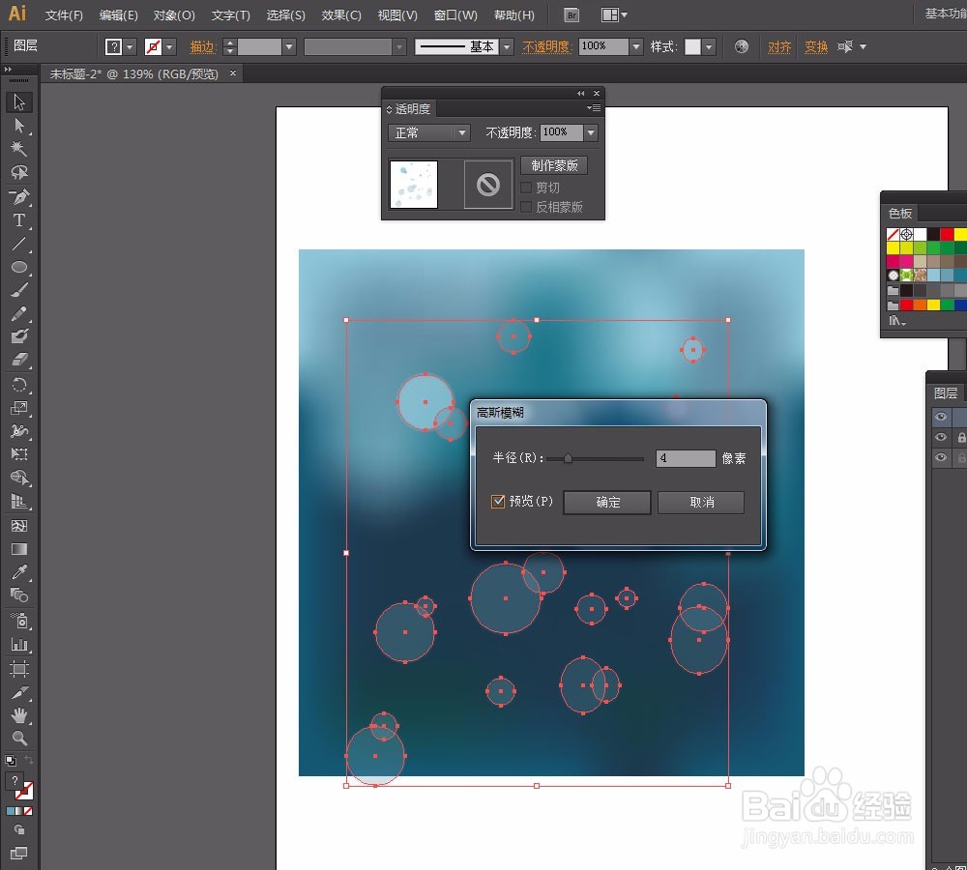Open the 样式 graphic style dropdown

point(709,46)
